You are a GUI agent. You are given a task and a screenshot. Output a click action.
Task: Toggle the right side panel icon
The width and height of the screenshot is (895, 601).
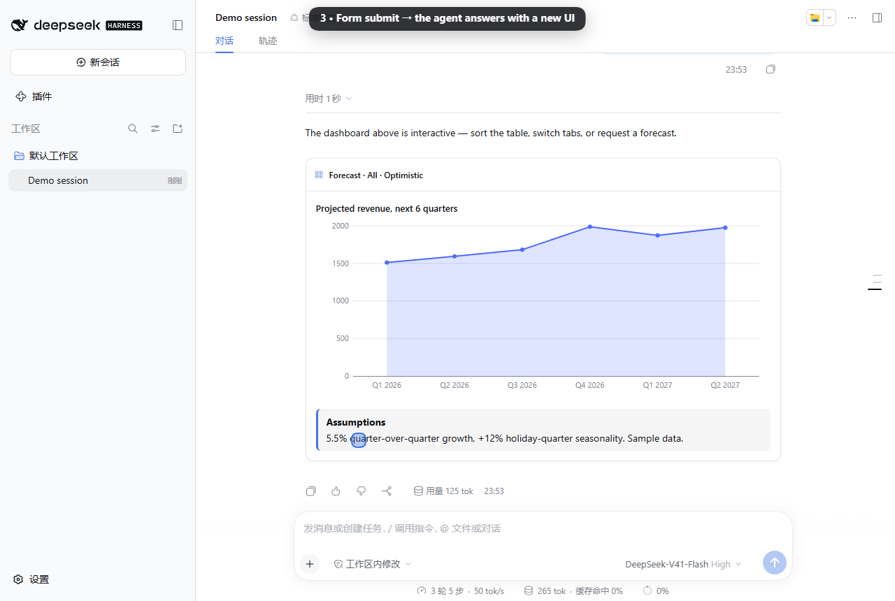tap(877, 17)
